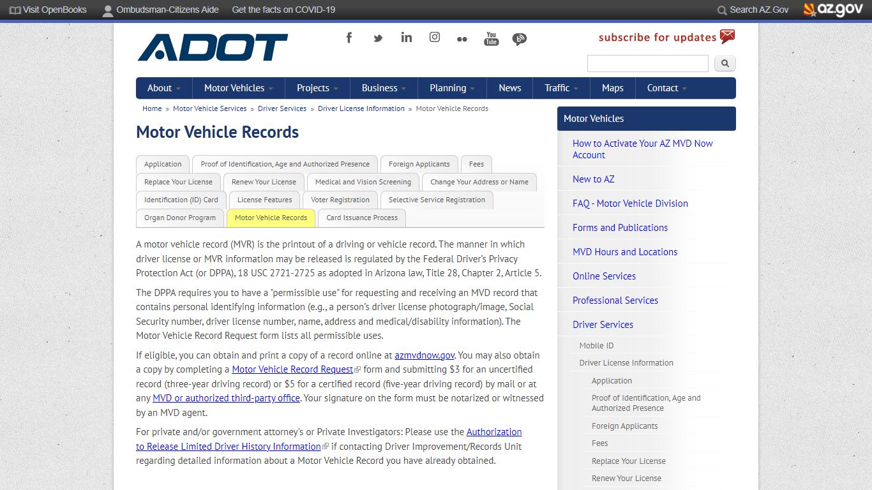Click in the site search field
This screenshot has width=872, height=490.
(x=647, y=63)
